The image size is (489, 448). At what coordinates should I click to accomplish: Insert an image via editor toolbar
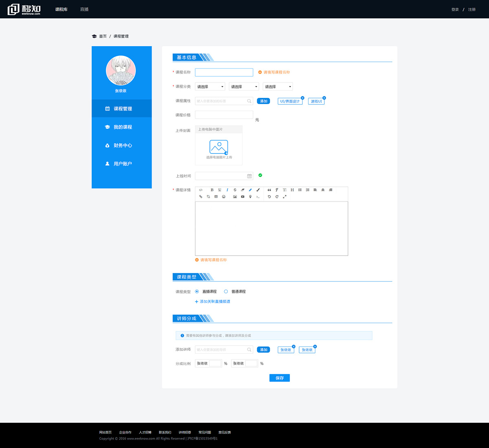(235, 197)
